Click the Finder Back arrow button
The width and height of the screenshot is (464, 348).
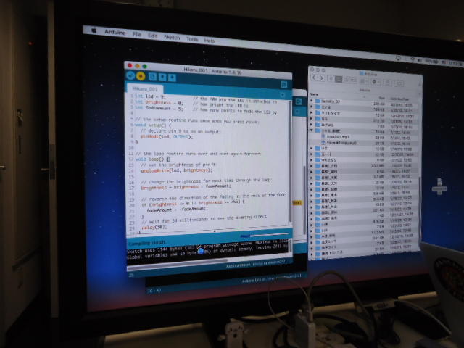[x=315, y=78]
